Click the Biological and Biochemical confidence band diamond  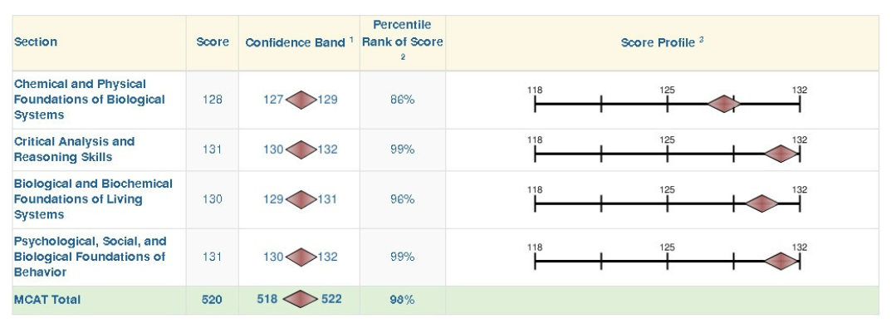(301, 199)
